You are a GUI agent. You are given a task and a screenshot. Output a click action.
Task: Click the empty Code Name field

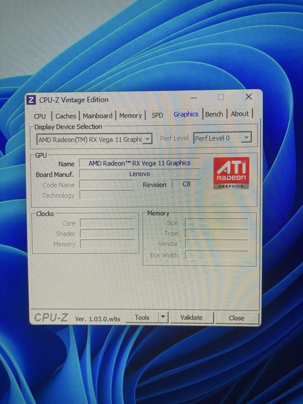pyautogui.click(x=107, y=185)
